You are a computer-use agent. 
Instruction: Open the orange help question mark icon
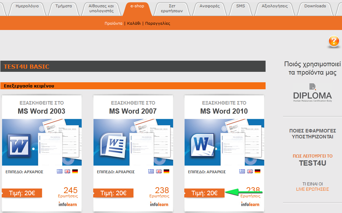334,41
